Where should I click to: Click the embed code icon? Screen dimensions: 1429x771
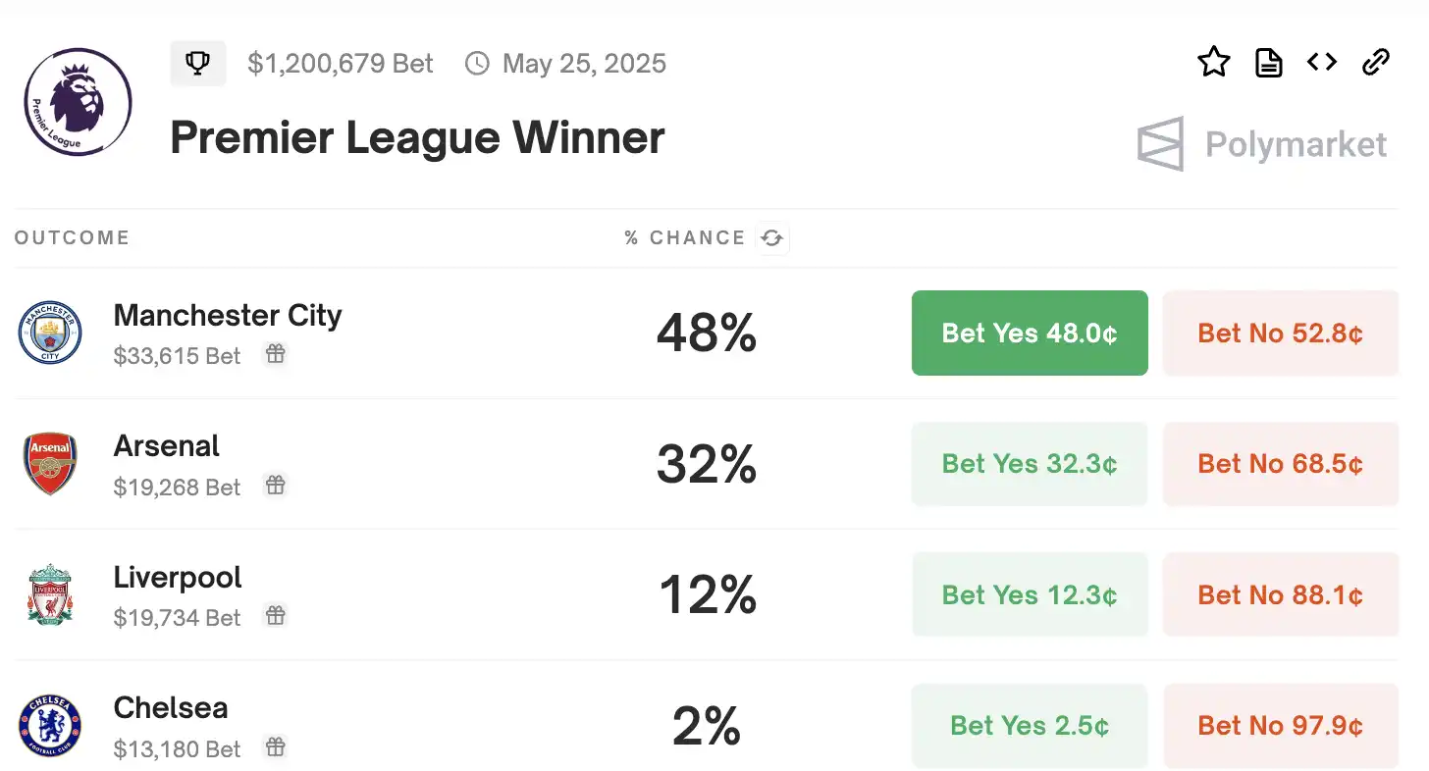point(1322,63)
